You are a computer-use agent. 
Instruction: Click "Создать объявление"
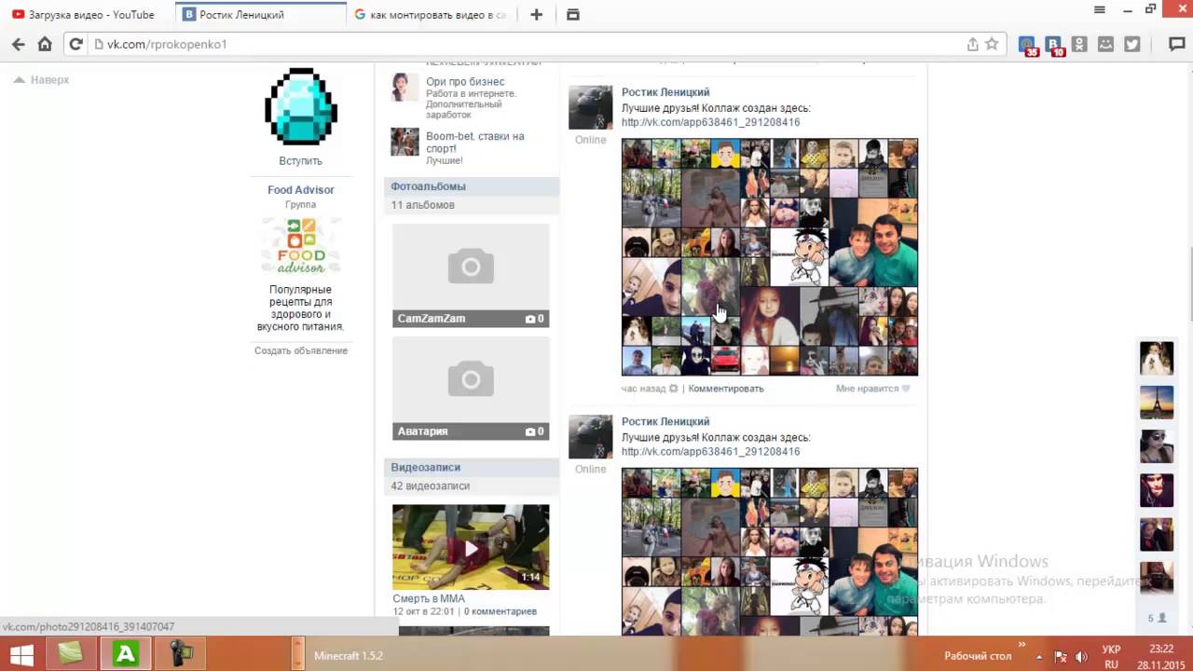point(301,350)
